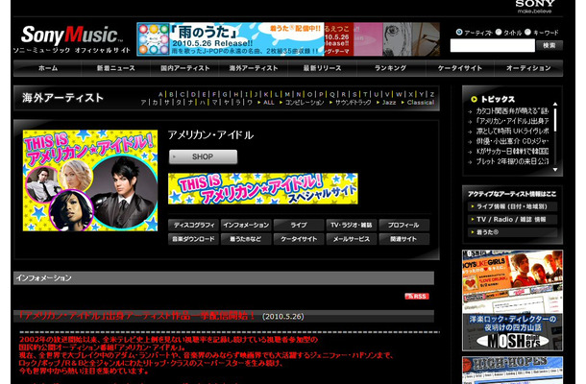586x384 pixels.
Task: Open the 雨のうた release banner
Action: point(231,39)
